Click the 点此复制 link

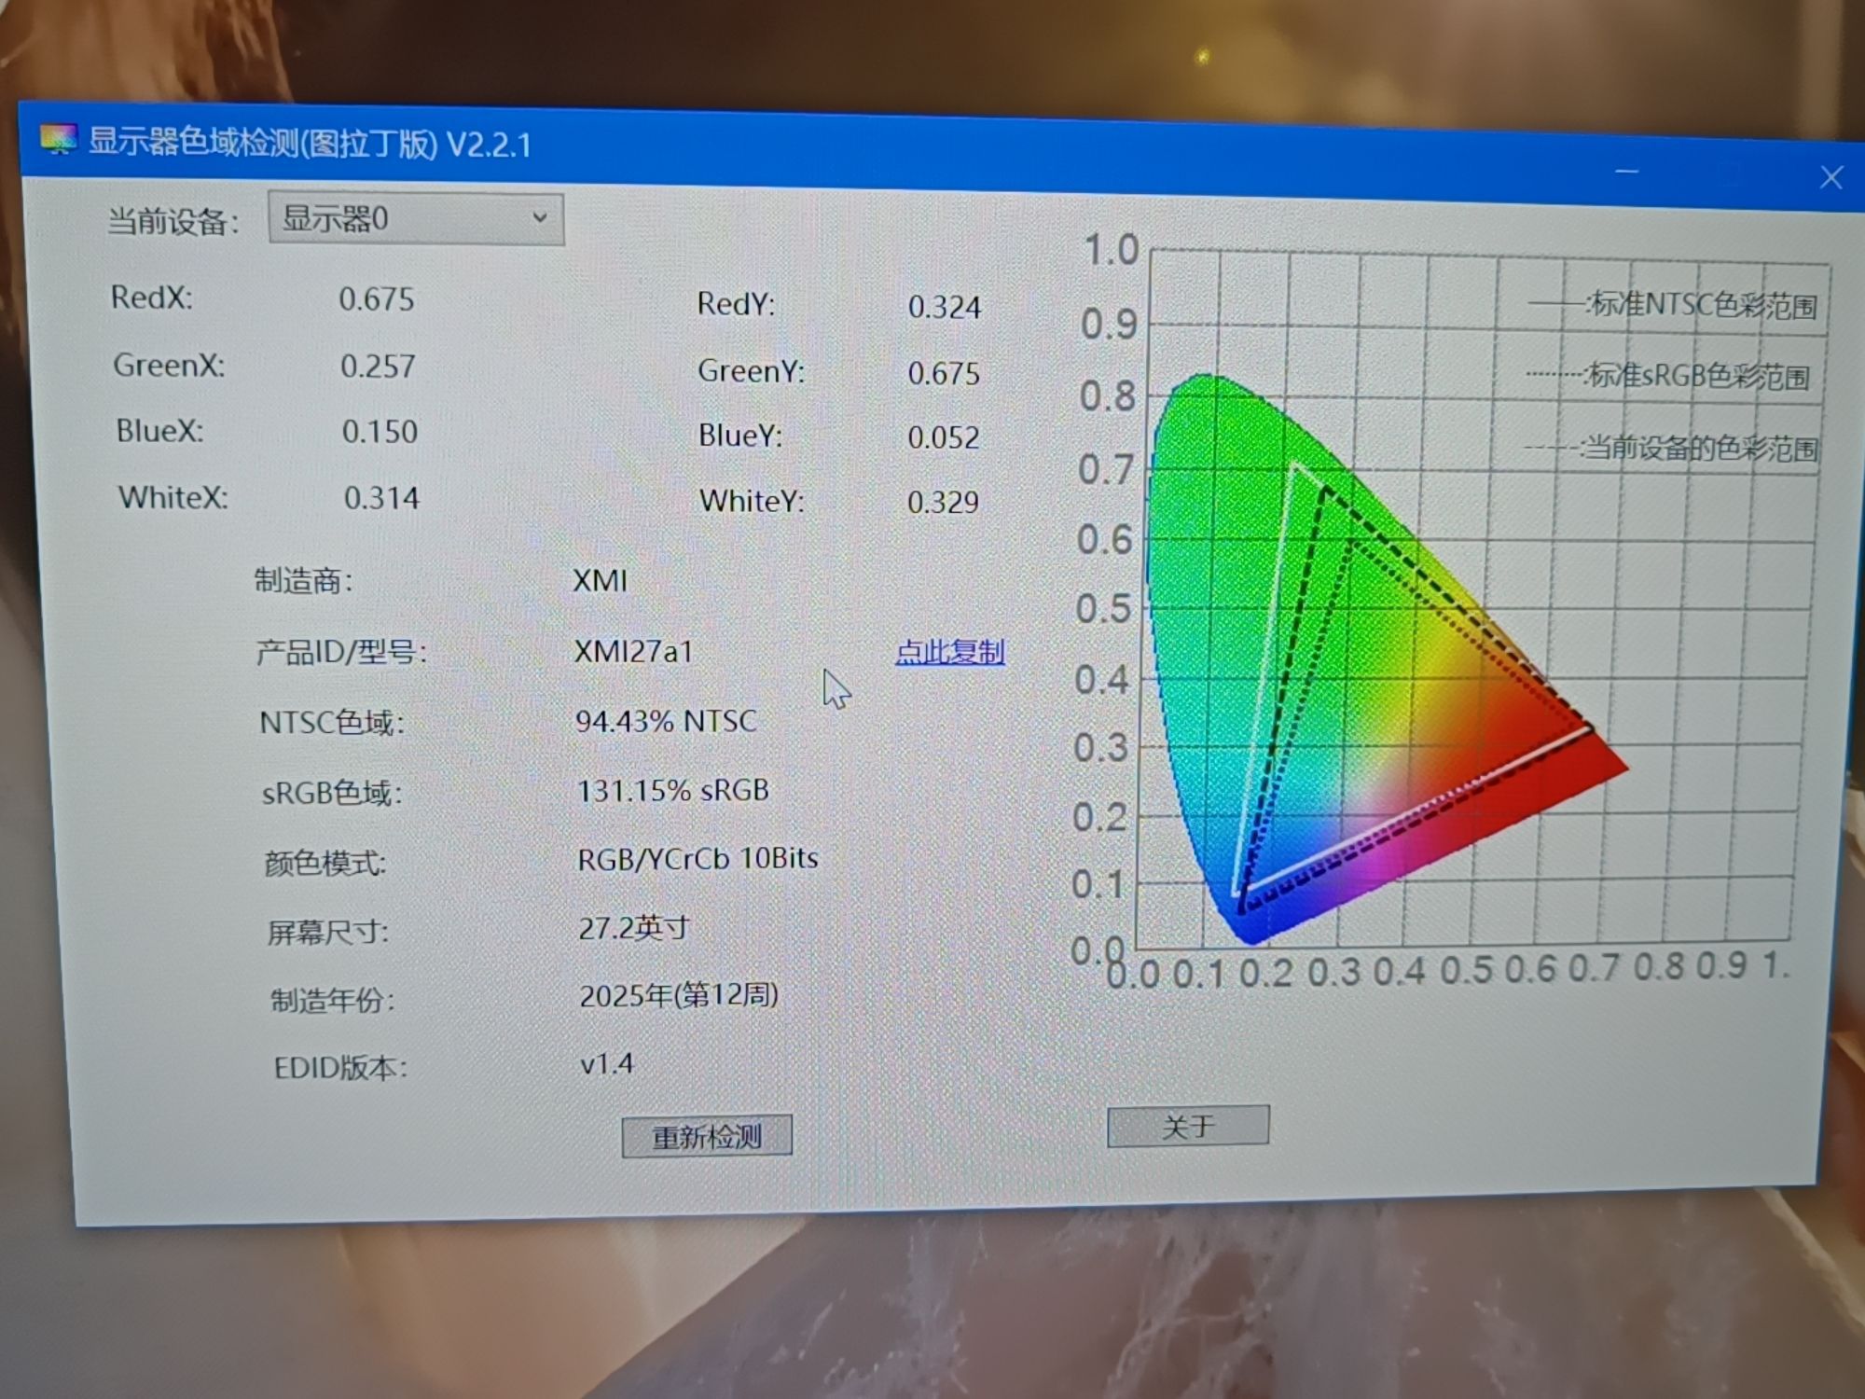point(949,652)
